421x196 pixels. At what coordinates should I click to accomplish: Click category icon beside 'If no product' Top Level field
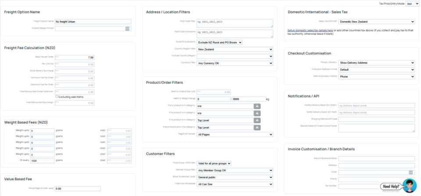pos(257,120)
